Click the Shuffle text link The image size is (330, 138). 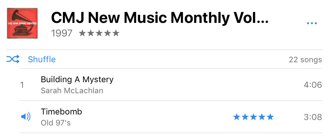point(42,60)
